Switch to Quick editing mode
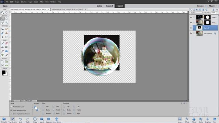 tap(99, 6)
